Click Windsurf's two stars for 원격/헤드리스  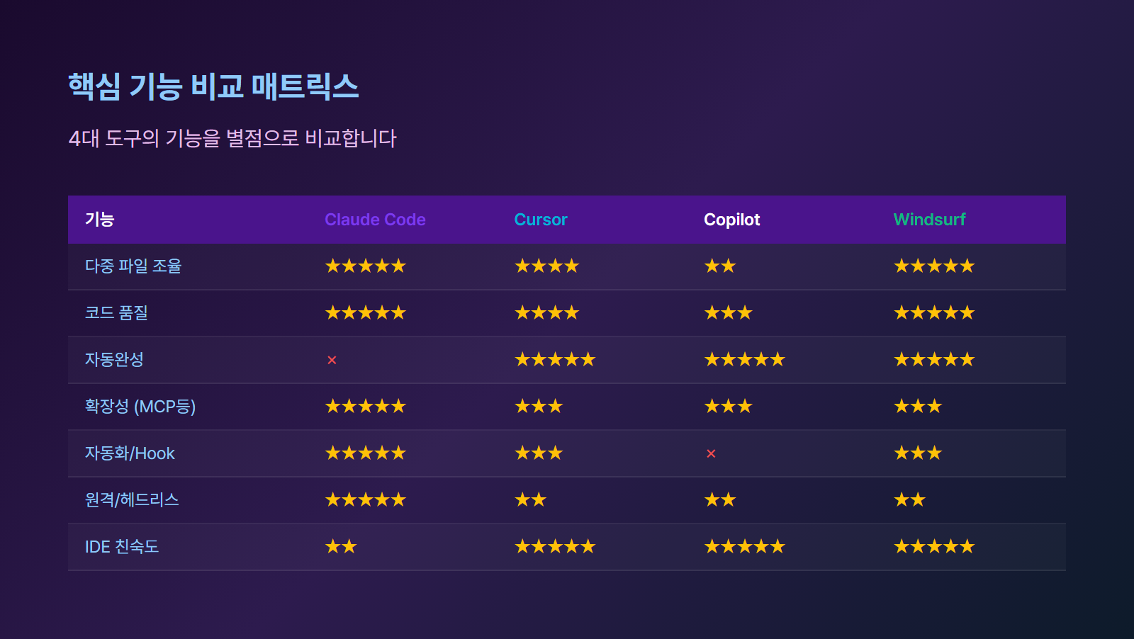point(910,500)
